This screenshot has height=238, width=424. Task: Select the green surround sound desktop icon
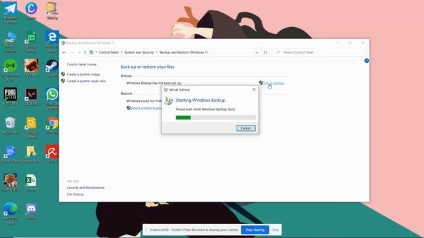pyautogui.click(x=10, y=70)
